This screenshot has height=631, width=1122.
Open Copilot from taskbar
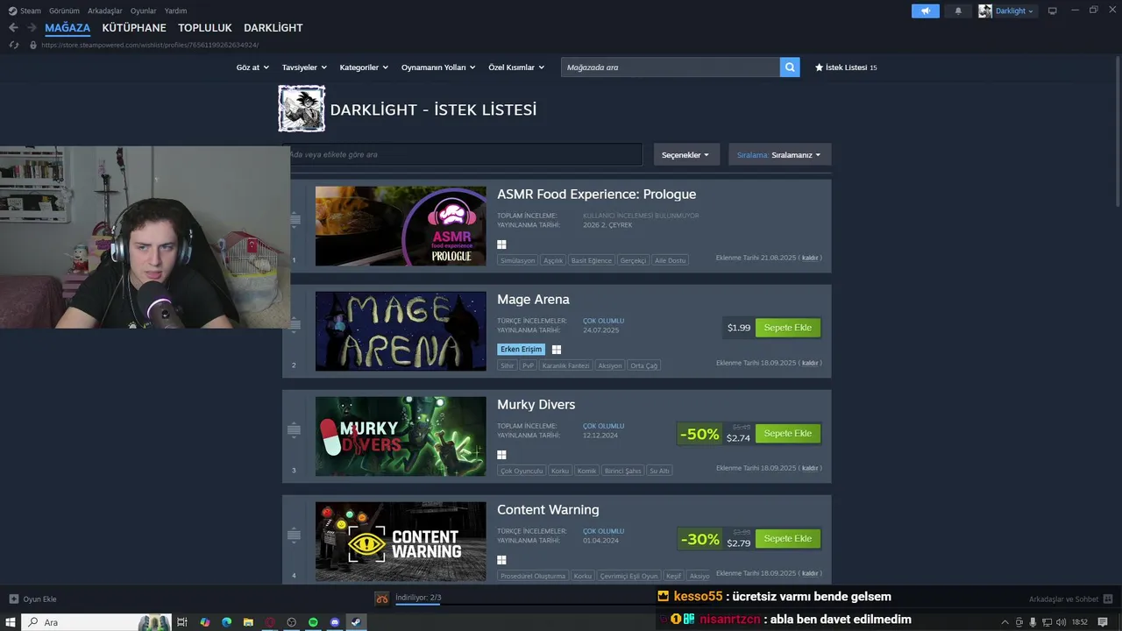click(x=204, y=622)
